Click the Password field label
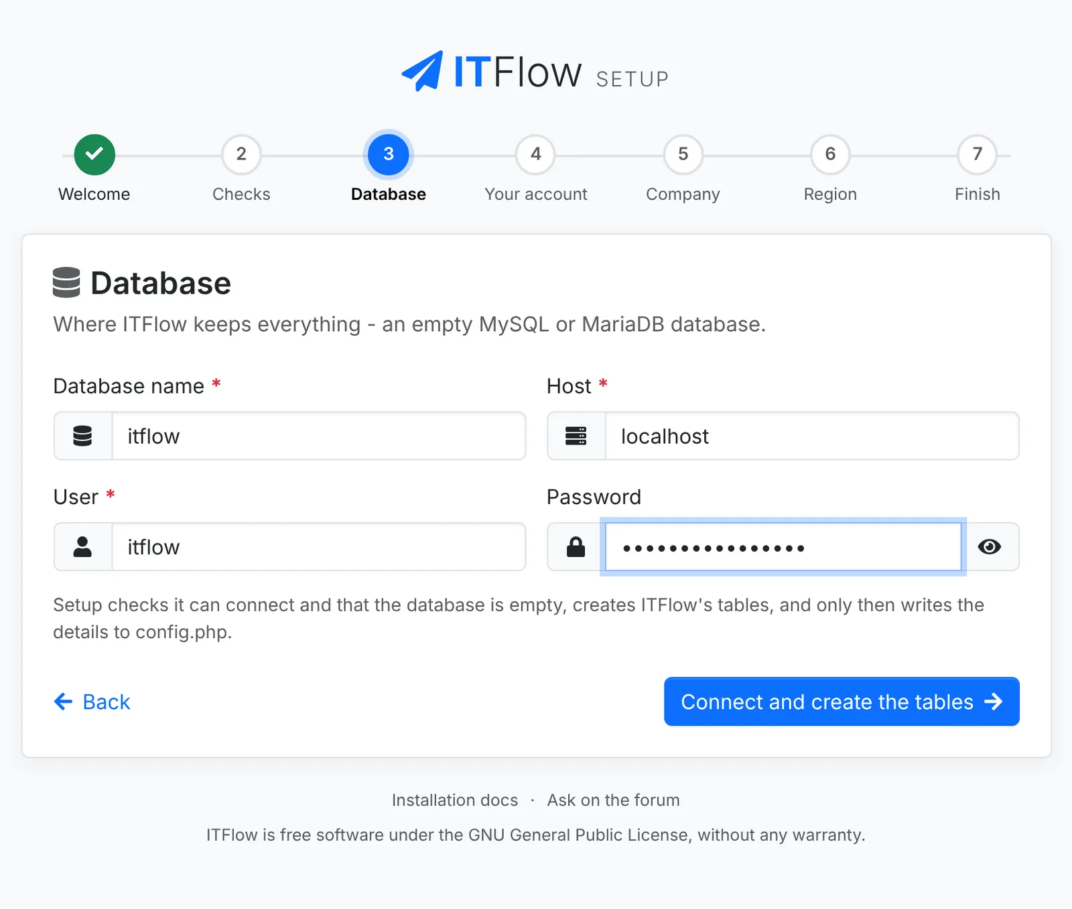Screen dimensions: 1072x909 594,497
